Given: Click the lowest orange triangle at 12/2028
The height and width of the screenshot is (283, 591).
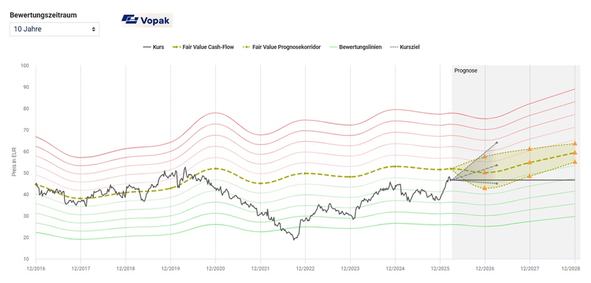Looking at the screenshot, I should point(575,162).
